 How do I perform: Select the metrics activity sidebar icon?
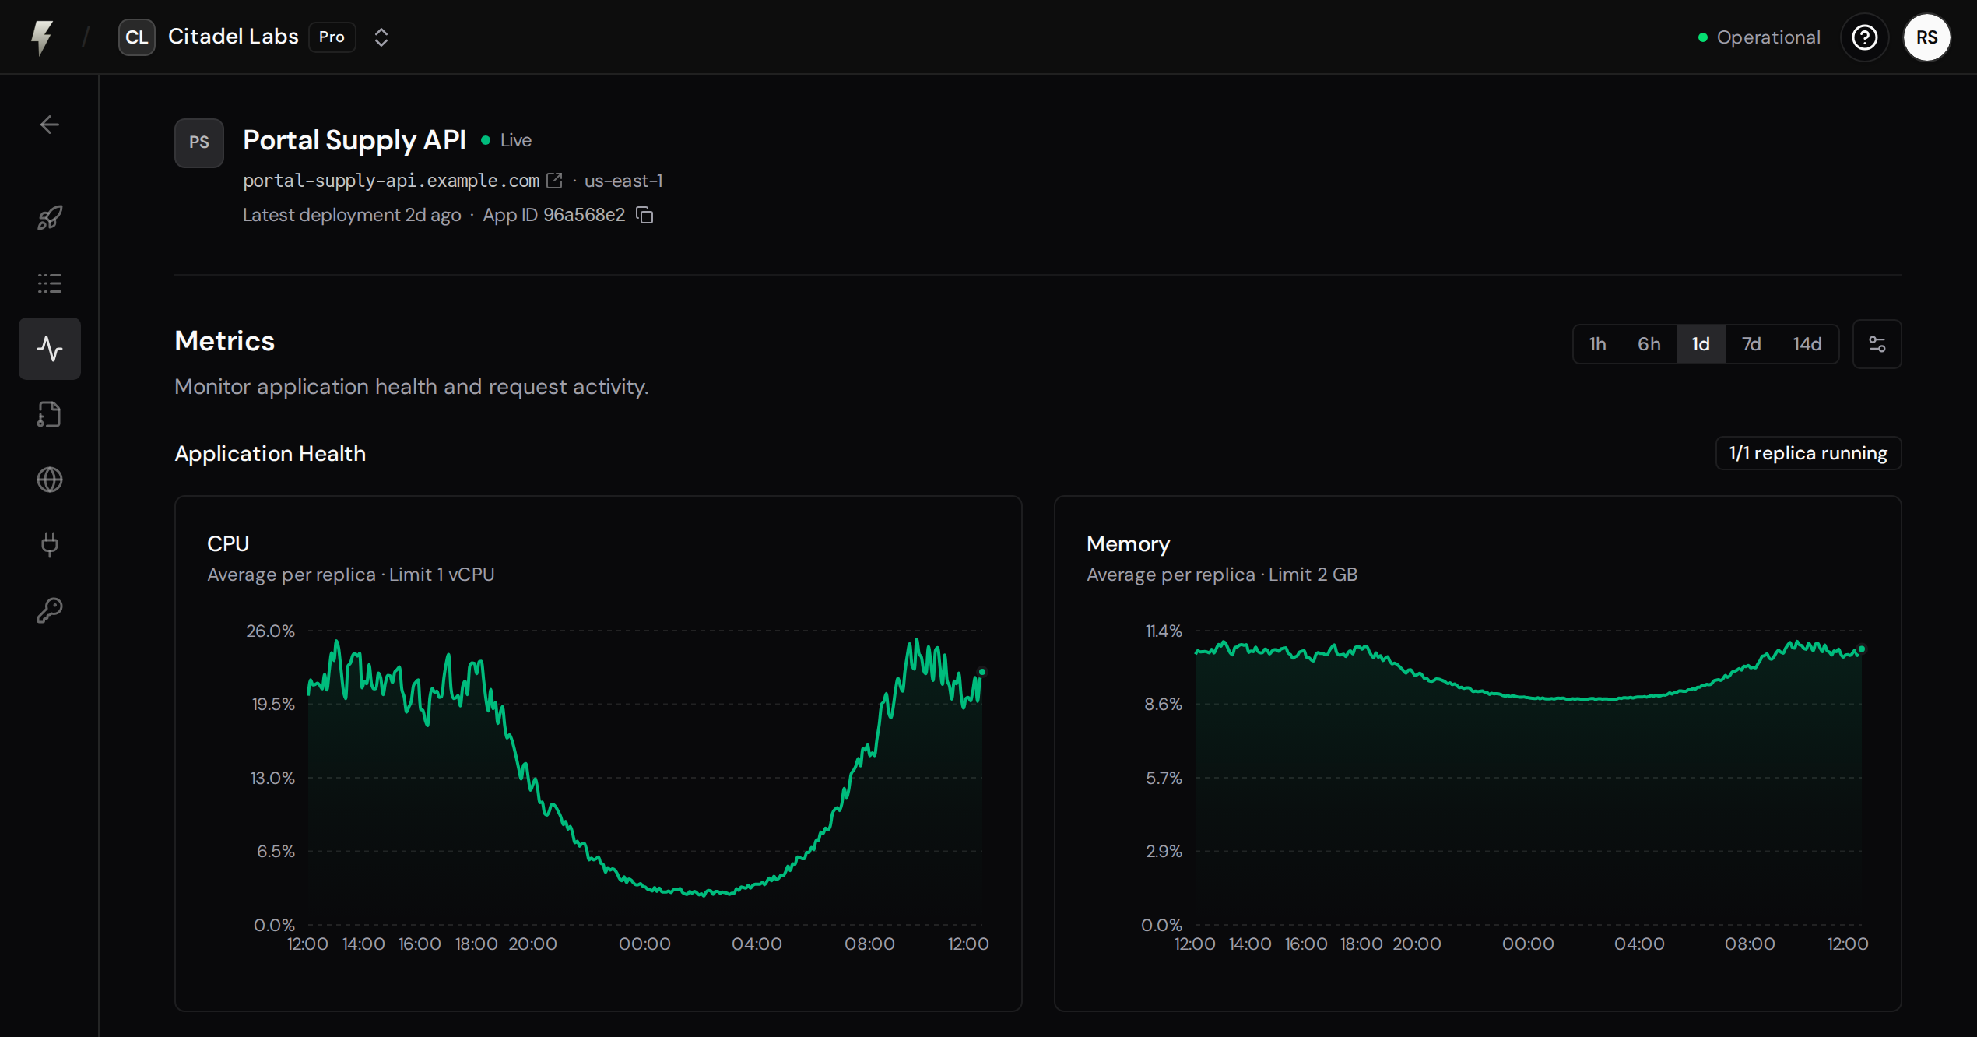[50, 349]
